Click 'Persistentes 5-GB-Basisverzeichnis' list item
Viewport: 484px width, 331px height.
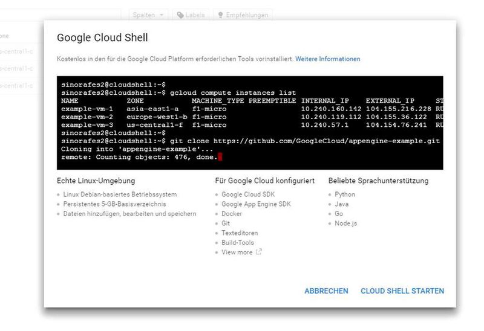tap(114, 204)
